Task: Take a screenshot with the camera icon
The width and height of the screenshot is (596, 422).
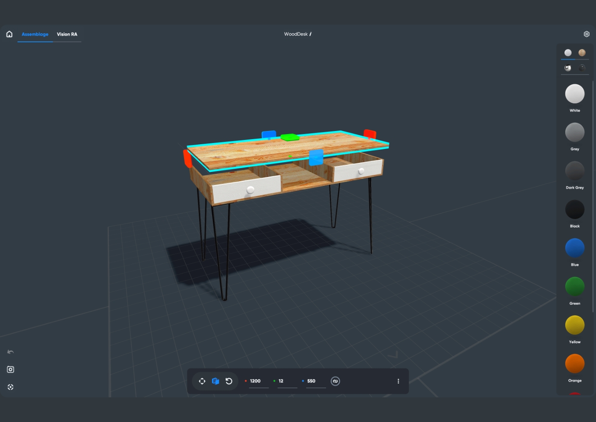Action: click(x=11, y=369)
